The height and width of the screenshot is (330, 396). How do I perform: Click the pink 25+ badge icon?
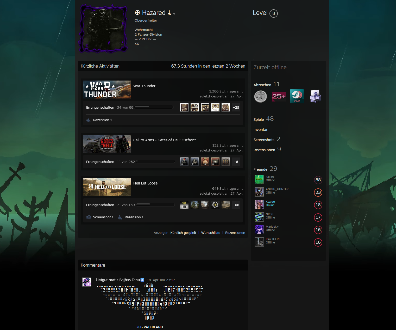pyautogui.click(x=279, y=96)
